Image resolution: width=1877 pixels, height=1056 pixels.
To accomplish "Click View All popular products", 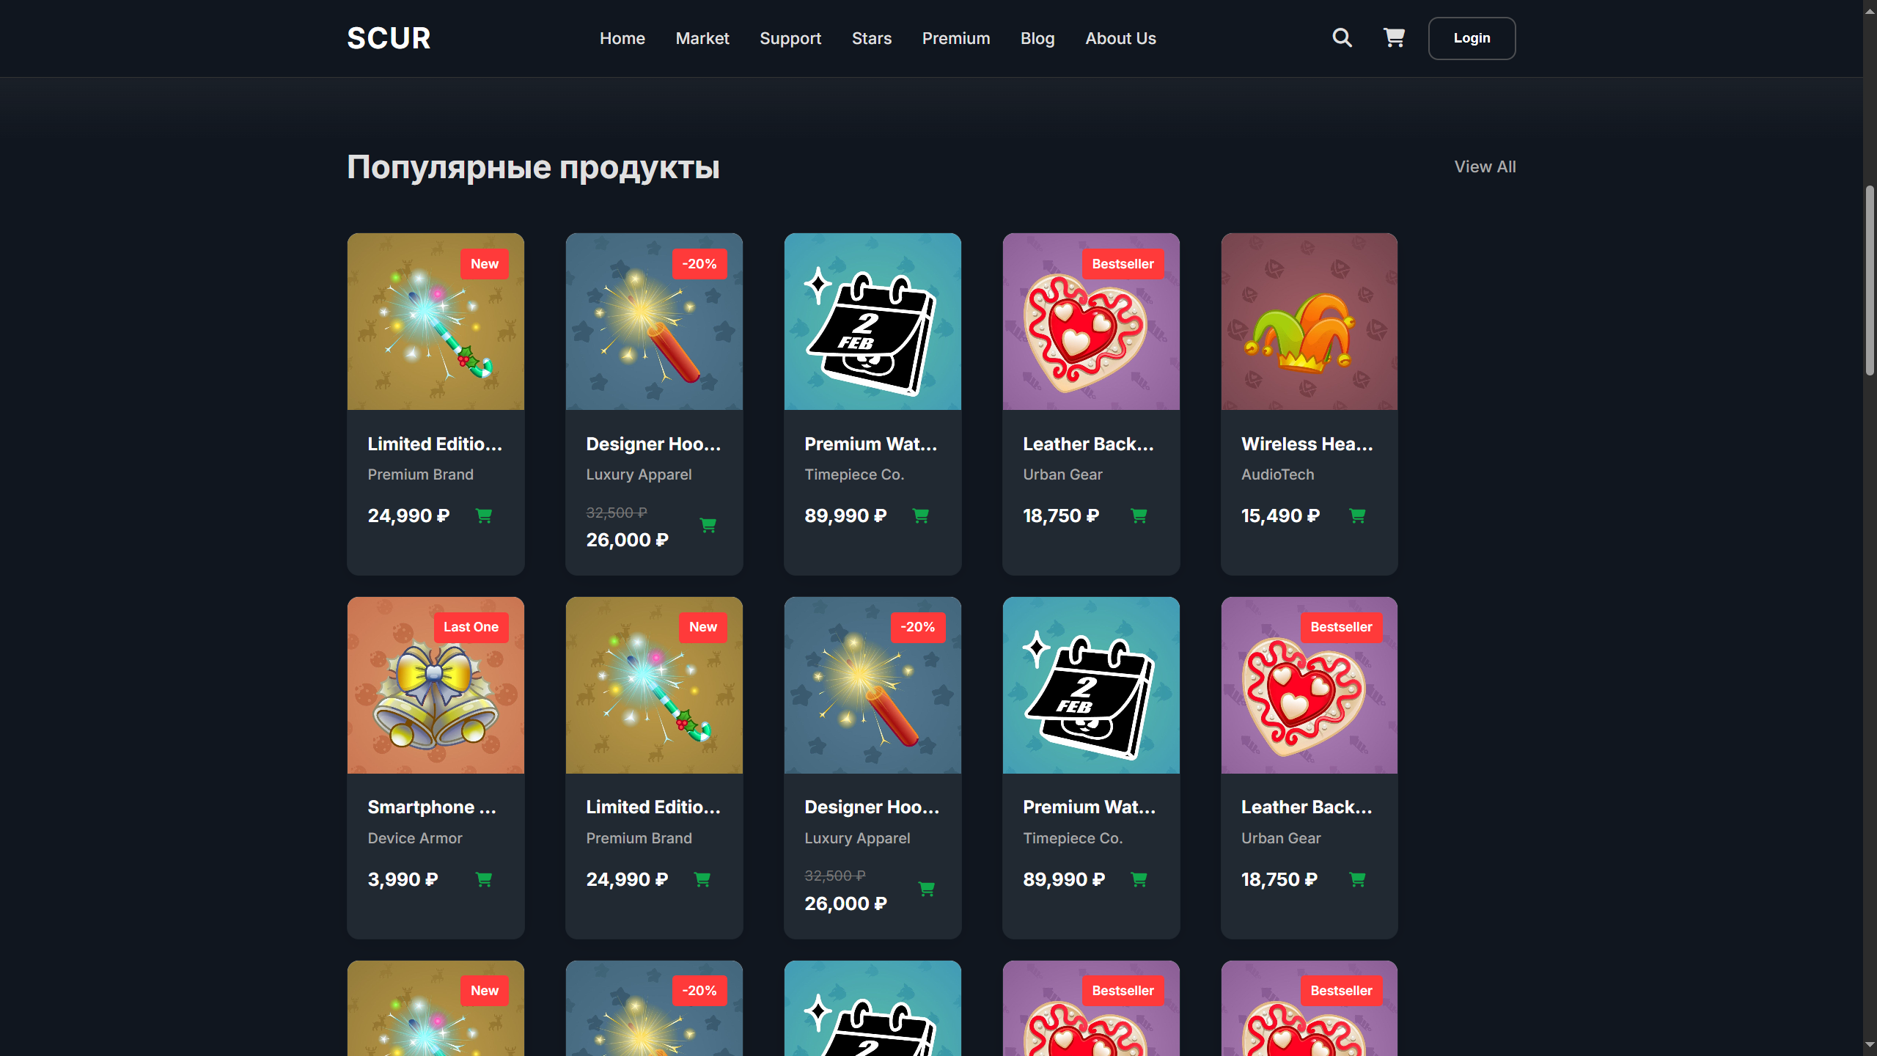I will pos(1485,166).
